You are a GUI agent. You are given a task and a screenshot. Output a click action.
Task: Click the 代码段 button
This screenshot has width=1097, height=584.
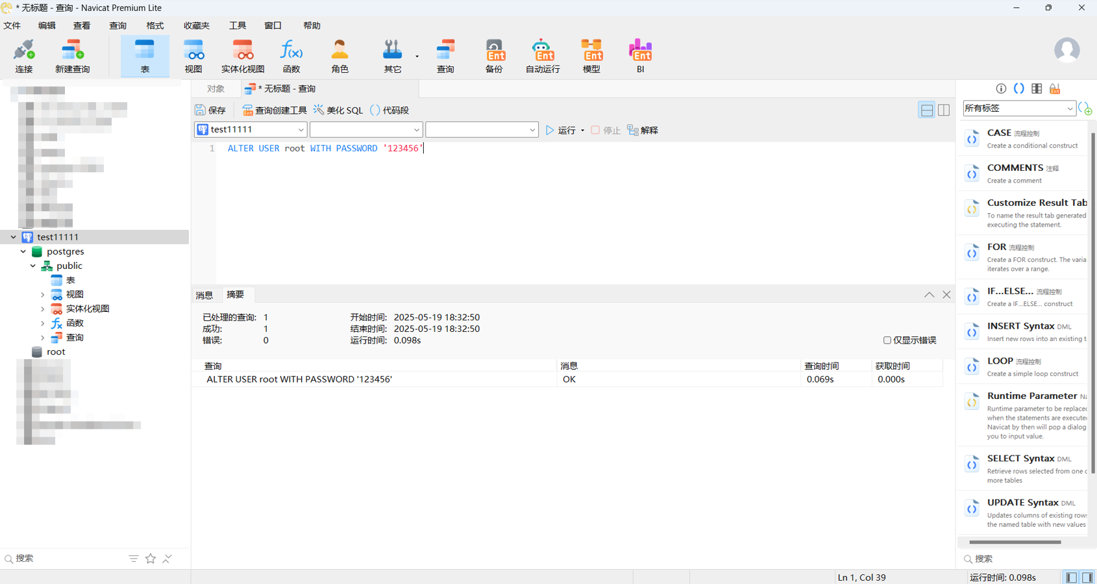pyautogui.click(x=389, y=110)
